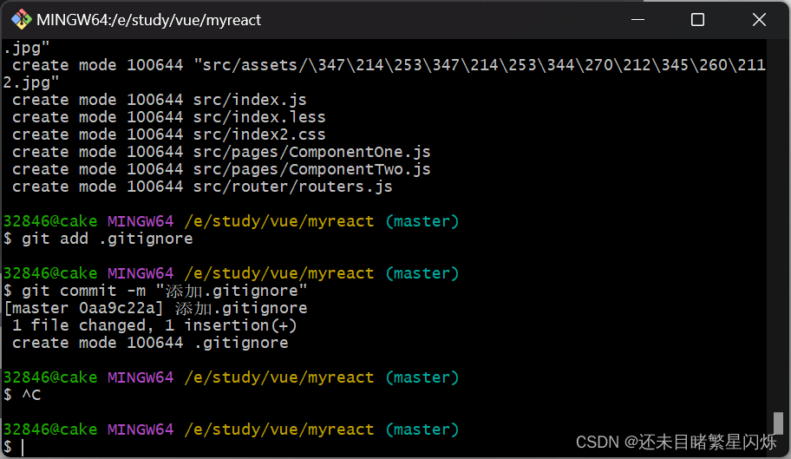Click the 'git add .gitignore' command line
The height and width of the screenshot is (459, 791).
(x=98, y=239)
